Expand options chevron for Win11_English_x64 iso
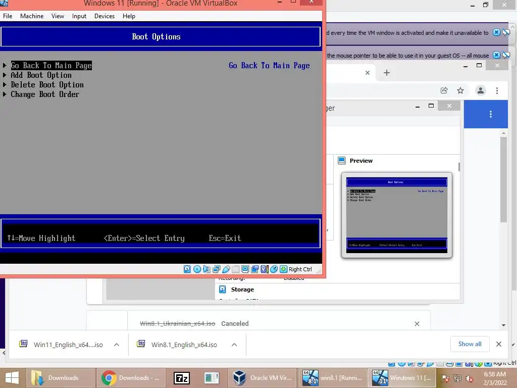 coord(117,345)
